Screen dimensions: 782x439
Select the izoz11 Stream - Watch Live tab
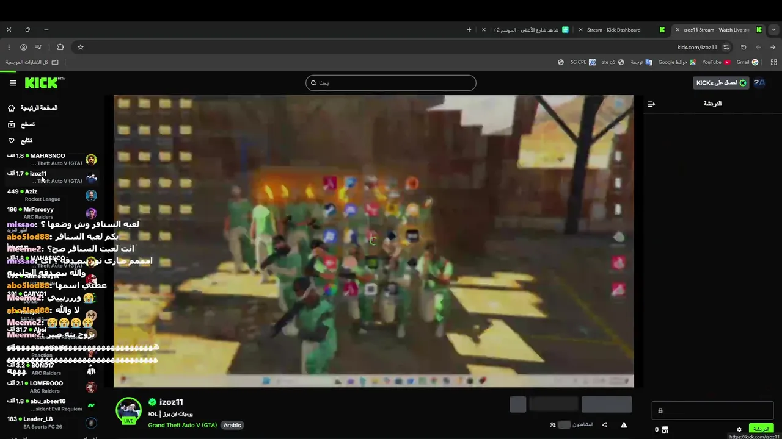click(718, 30)
